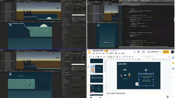This screenshot has width=176, height=98.
Task: Select the text box tool in Slides
Action: point(111,57)
